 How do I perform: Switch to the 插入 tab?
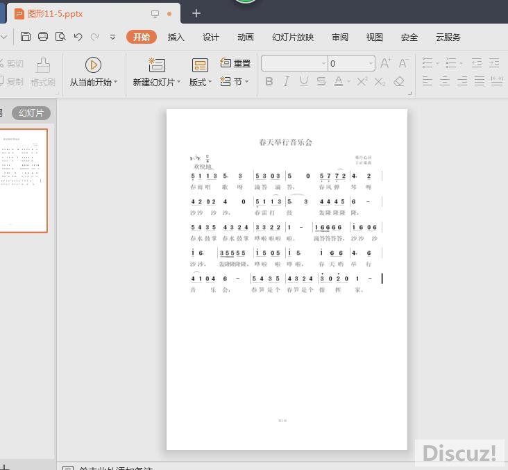click(176, 37)
